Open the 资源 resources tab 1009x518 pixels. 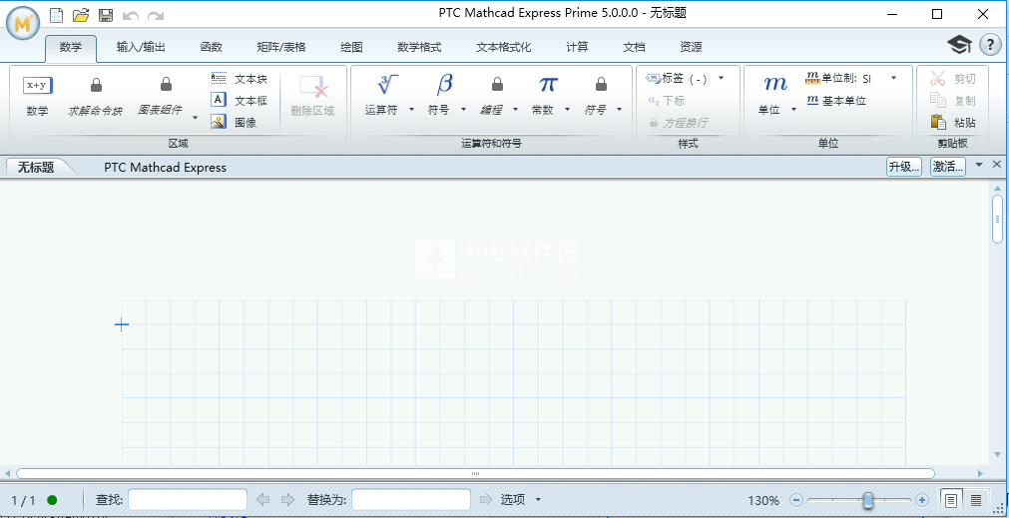[691, 47]
